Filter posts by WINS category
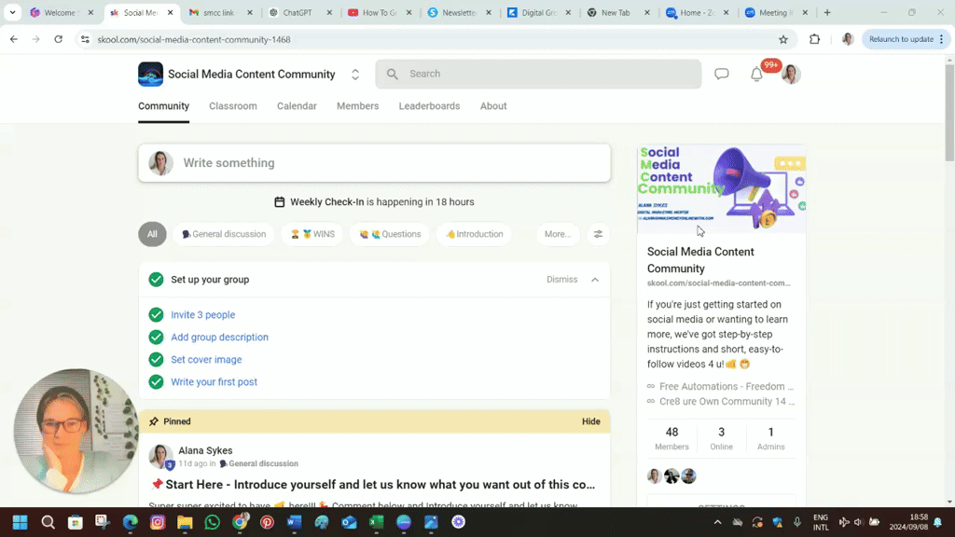This screenshot has width=955, height=537. pos(312,234)
